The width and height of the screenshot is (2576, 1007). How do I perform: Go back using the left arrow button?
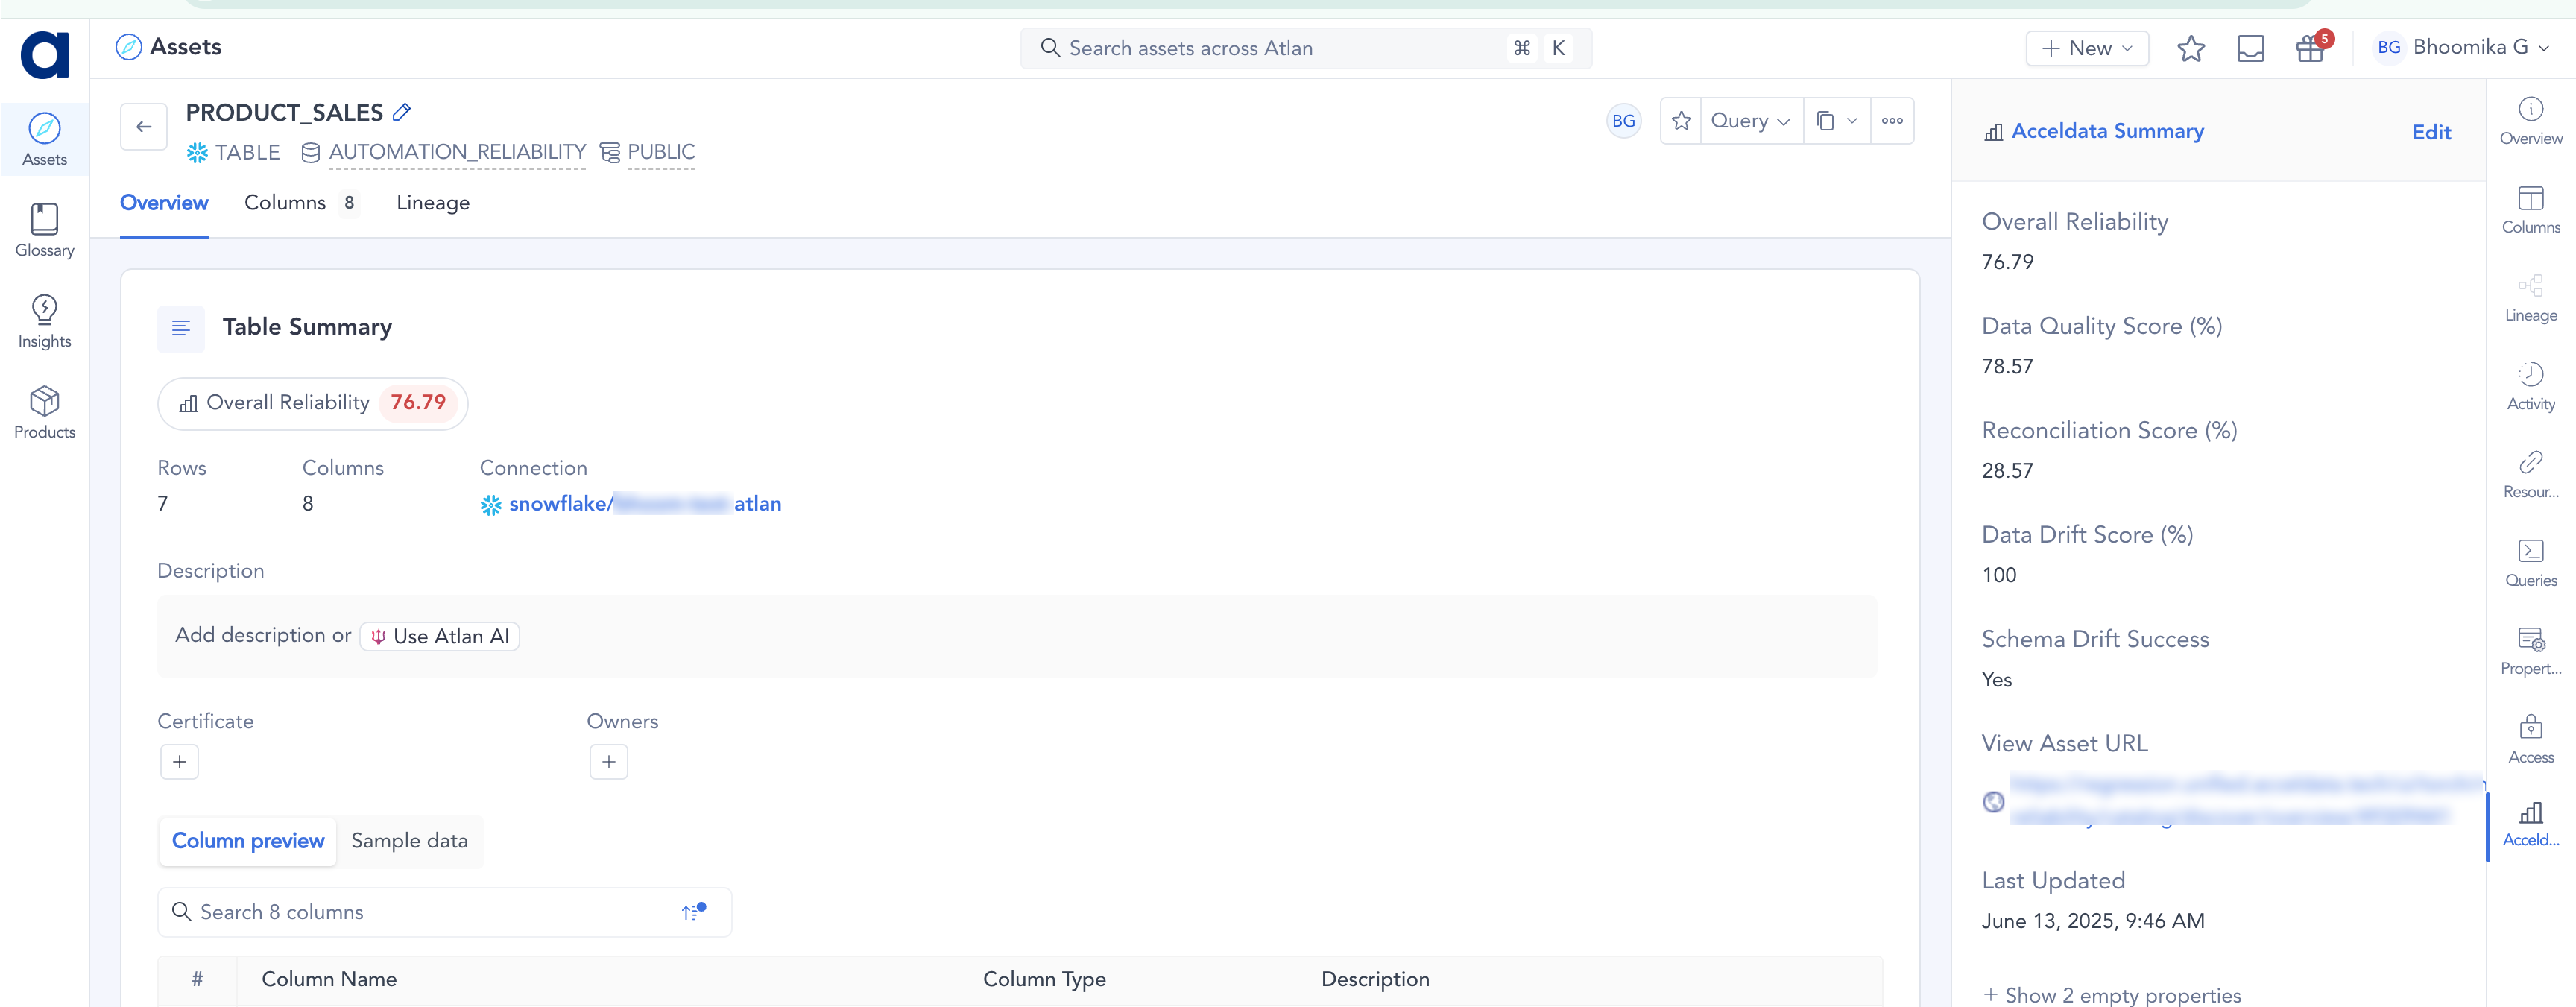click(144, 127)
